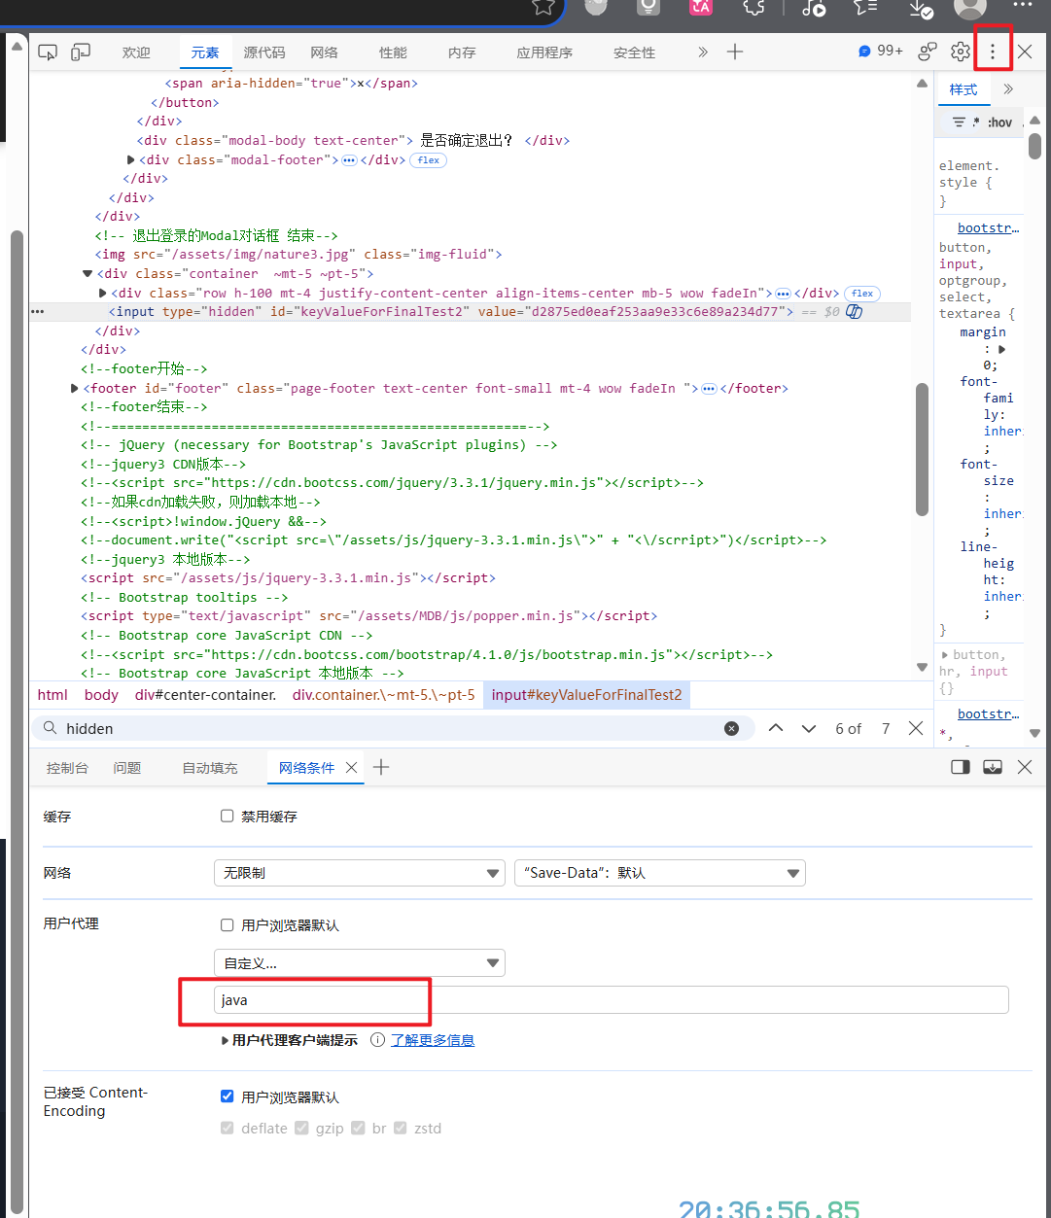The height and width of the screenshot is (1218, 1051).
Task: Open the DevTools settings gear
Action: pyautogui.click(x=961, y=52)
